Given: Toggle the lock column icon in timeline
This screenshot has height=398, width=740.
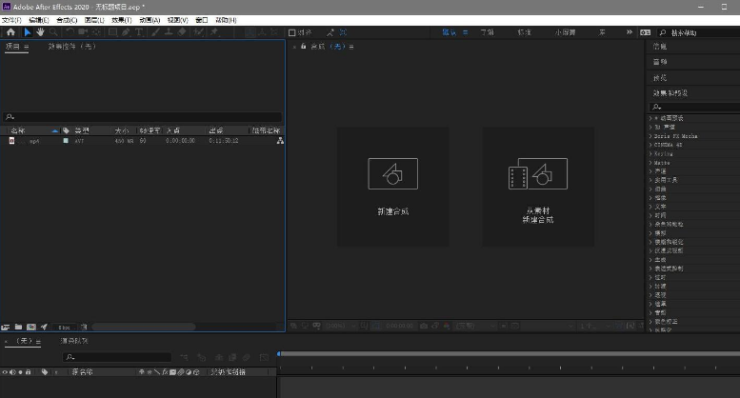Looking at the screenshot, I should [x=28, y=371].
